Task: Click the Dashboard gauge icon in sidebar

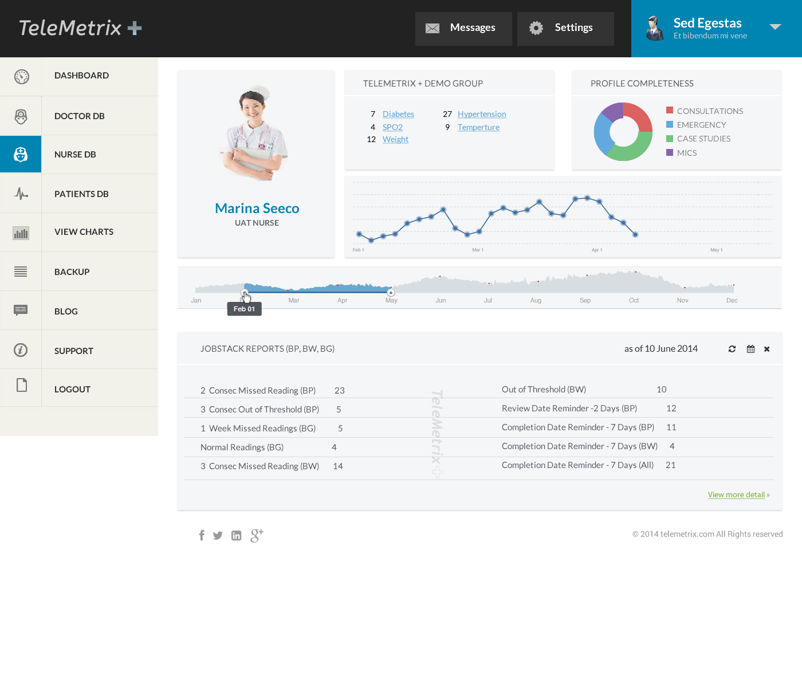Action: (21, 76)
